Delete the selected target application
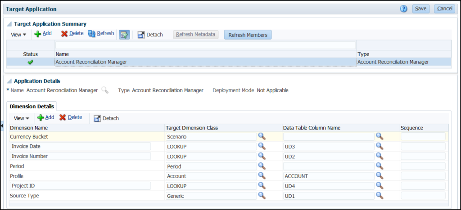461x210 pixels. coord(72,34)
